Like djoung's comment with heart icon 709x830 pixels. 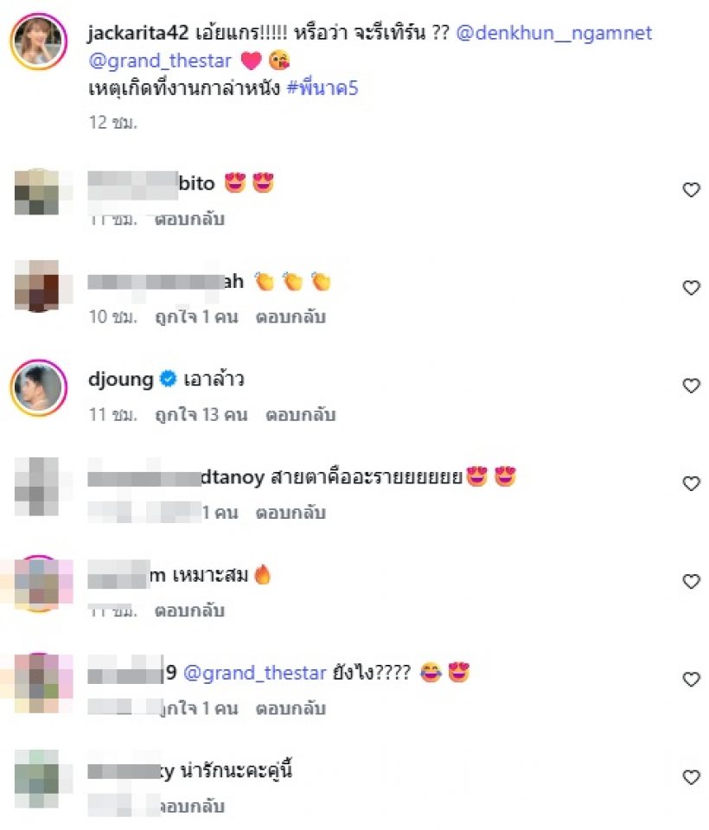click(691, 386)
